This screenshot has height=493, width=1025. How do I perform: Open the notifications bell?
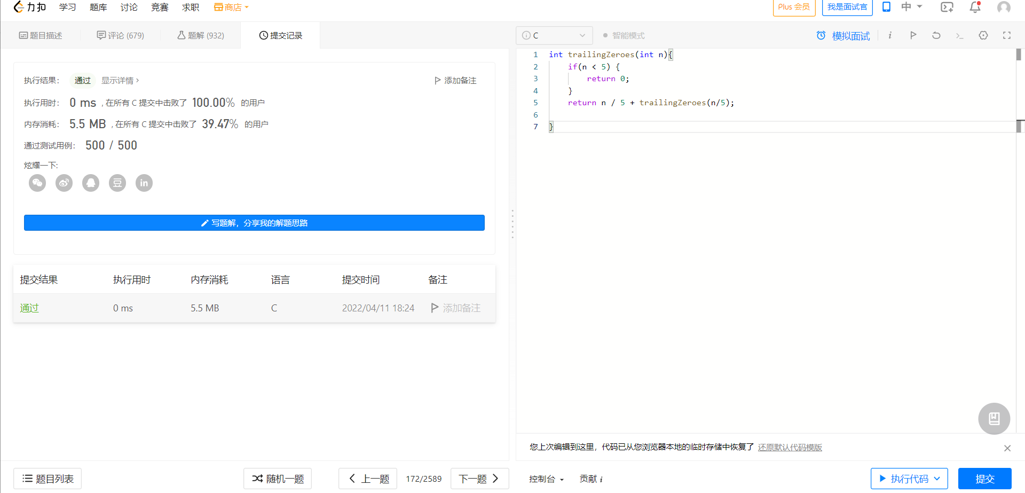click(975, 7)
